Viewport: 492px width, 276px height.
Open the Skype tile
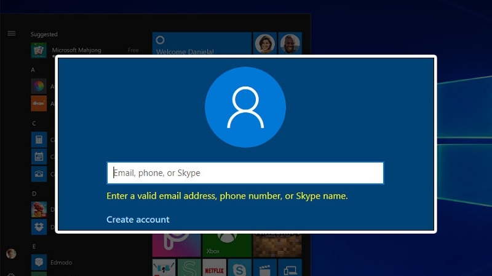click(239, 268)
